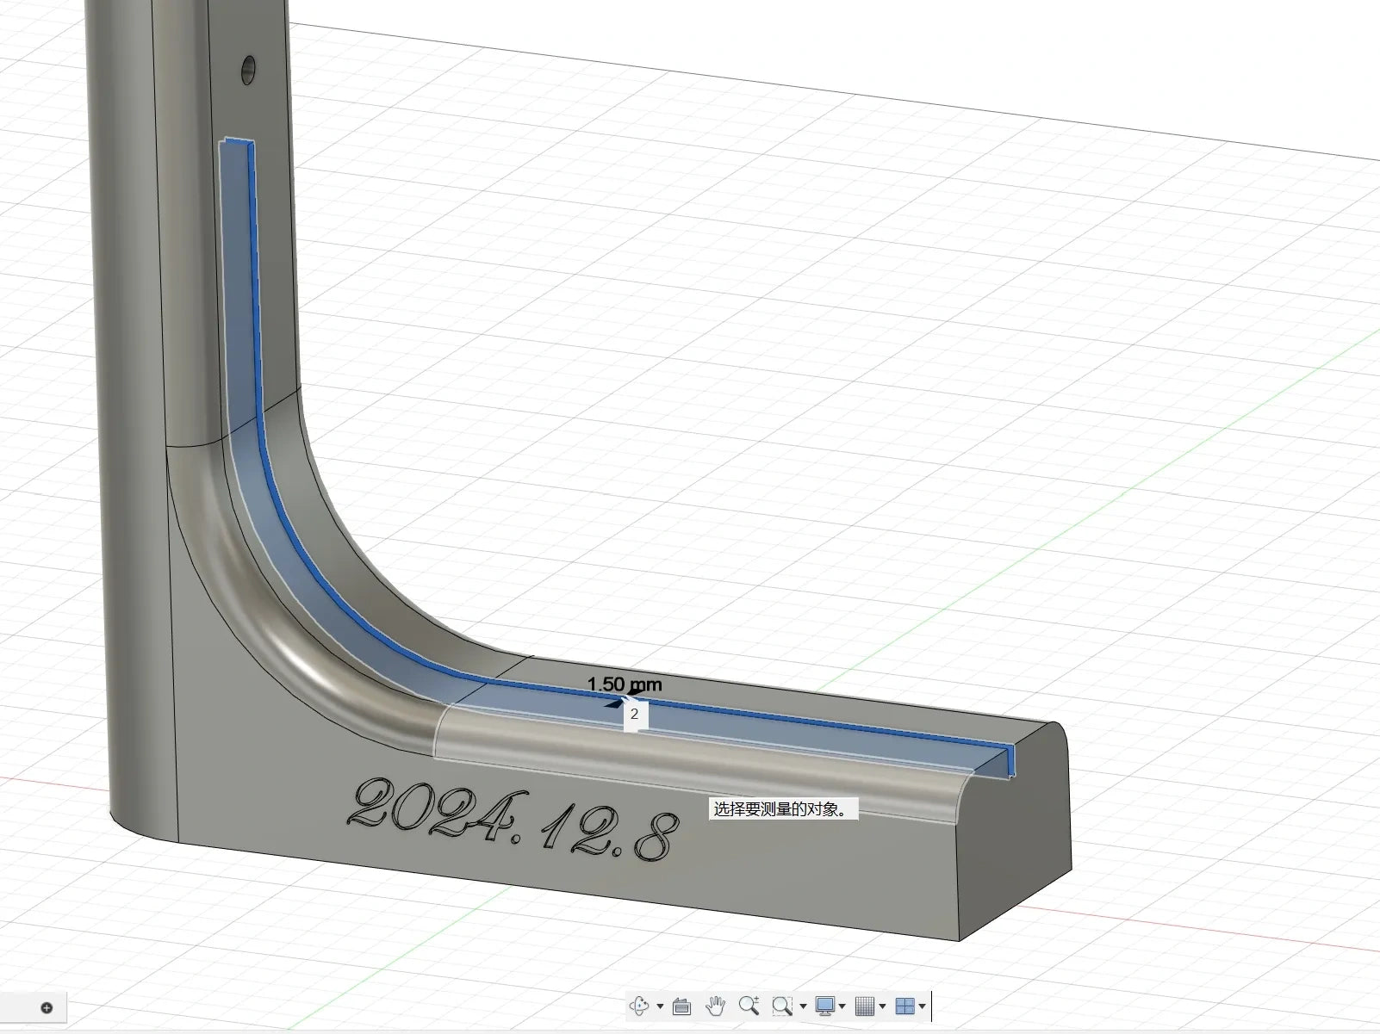This screenshot has height=1034, width=1380.
Task: Expand the Grid and Snaps dropdown arrow
Action: tap(883, 1006)
